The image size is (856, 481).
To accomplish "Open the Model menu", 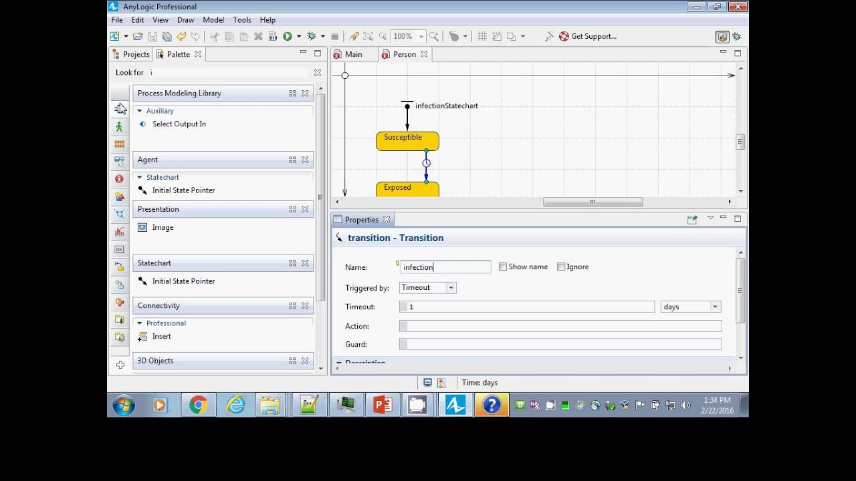I will pyautogui.click(x=213, y=20).
